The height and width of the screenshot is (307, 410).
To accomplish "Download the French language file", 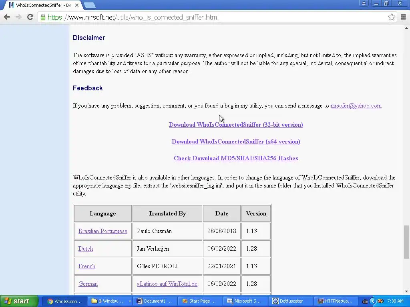I will tap(87, 266).
